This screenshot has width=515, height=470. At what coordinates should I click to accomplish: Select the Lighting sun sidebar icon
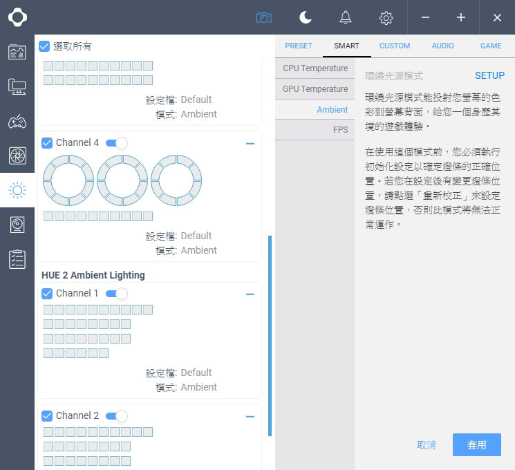pos(17,190)
